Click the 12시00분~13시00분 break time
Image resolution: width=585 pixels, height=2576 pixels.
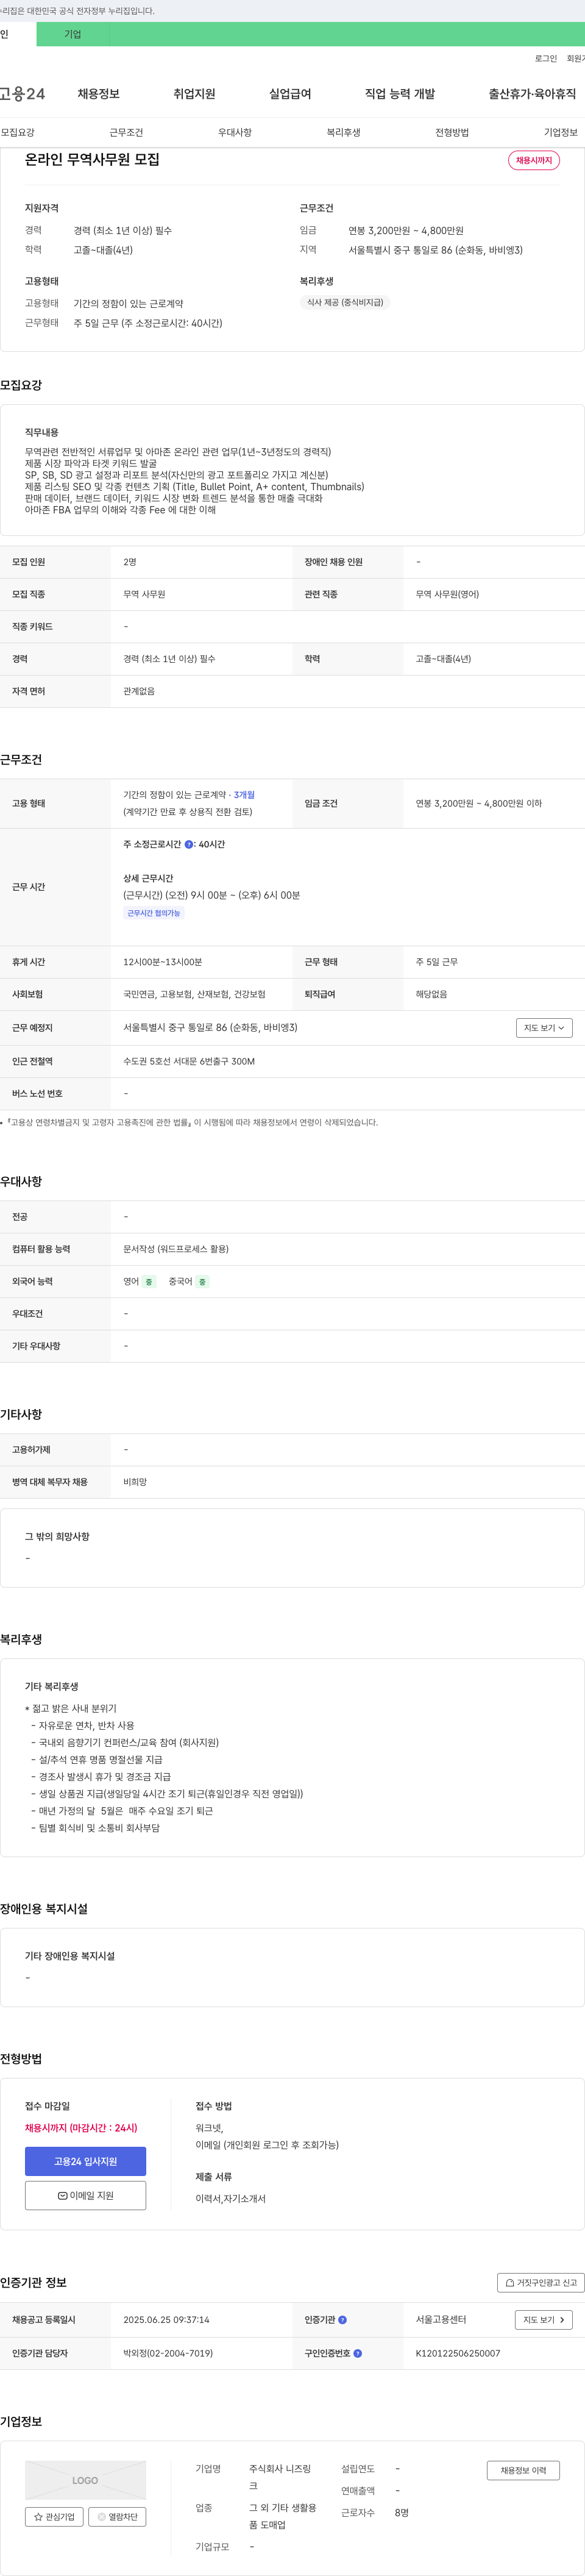[162, 962]
